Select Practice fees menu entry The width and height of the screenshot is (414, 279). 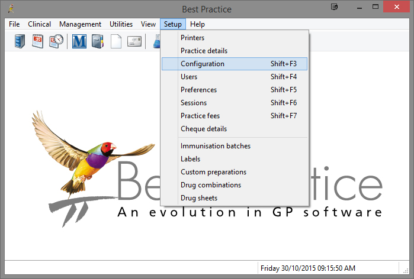click(200, 116)
